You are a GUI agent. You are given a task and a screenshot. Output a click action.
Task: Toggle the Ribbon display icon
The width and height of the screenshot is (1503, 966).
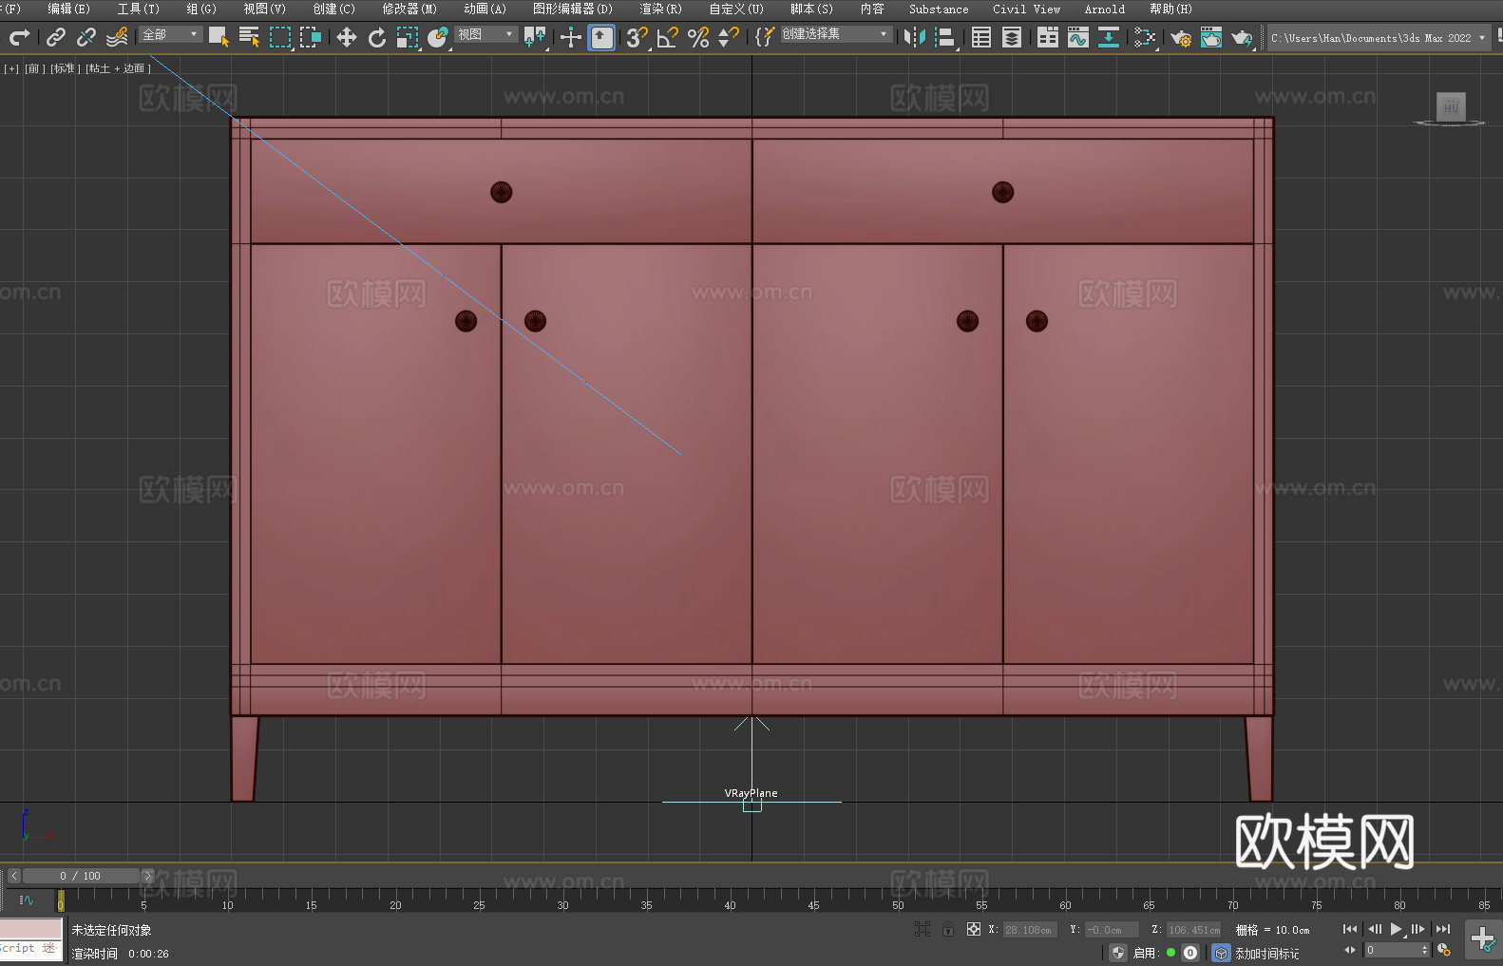[x=1048, y=37]
